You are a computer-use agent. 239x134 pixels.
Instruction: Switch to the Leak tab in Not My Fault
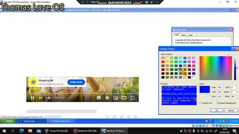click(191, 35)
